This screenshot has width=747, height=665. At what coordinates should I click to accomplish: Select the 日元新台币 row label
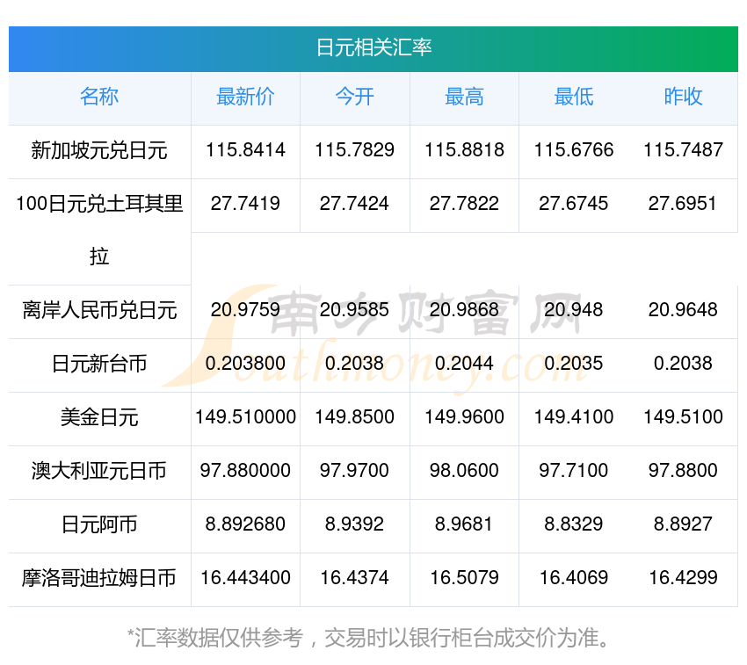pyautogui.click(x=99, y=364)
